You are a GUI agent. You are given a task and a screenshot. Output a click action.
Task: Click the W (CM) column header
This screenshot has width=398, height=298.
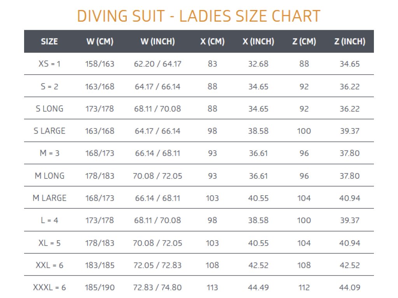pos(99,42)
